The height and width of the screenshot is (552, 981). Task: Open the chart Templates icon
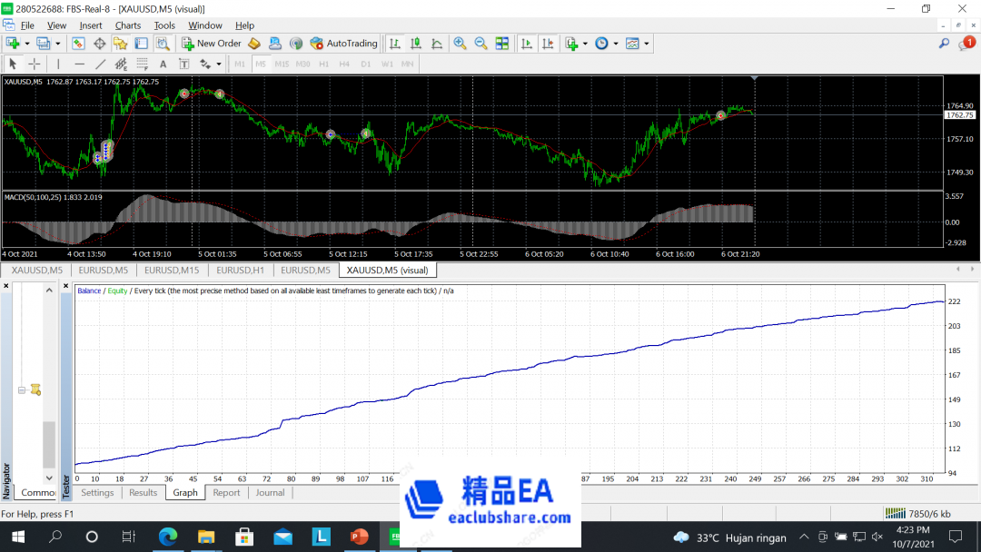(632, 44)
